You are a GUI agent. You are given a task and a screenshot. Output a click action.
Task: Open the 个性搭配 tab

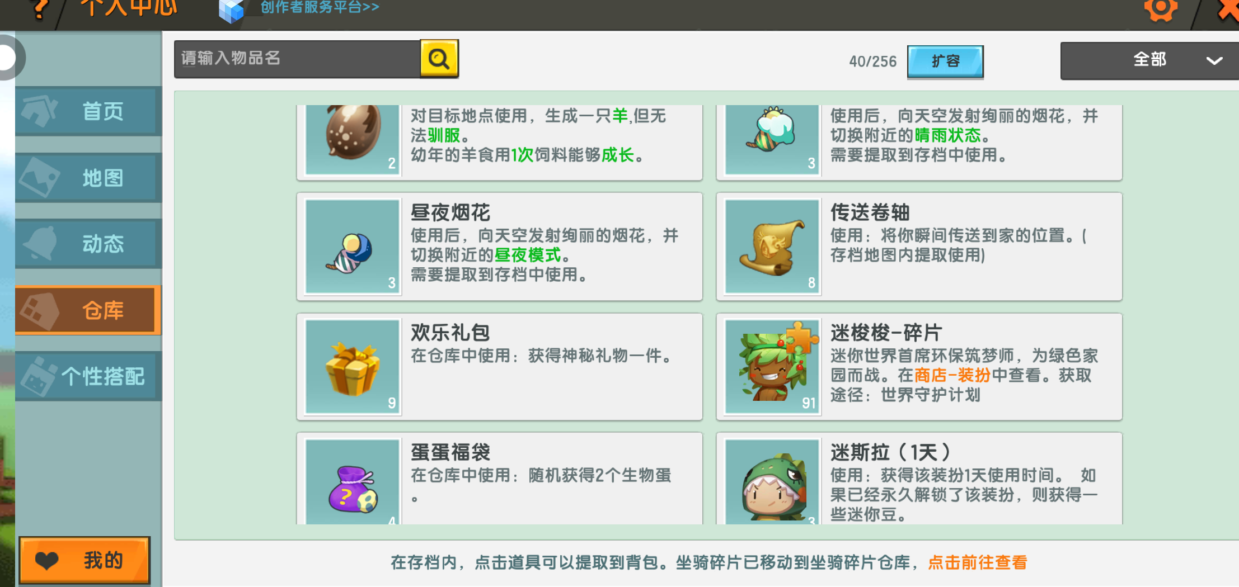pos(88,376)
